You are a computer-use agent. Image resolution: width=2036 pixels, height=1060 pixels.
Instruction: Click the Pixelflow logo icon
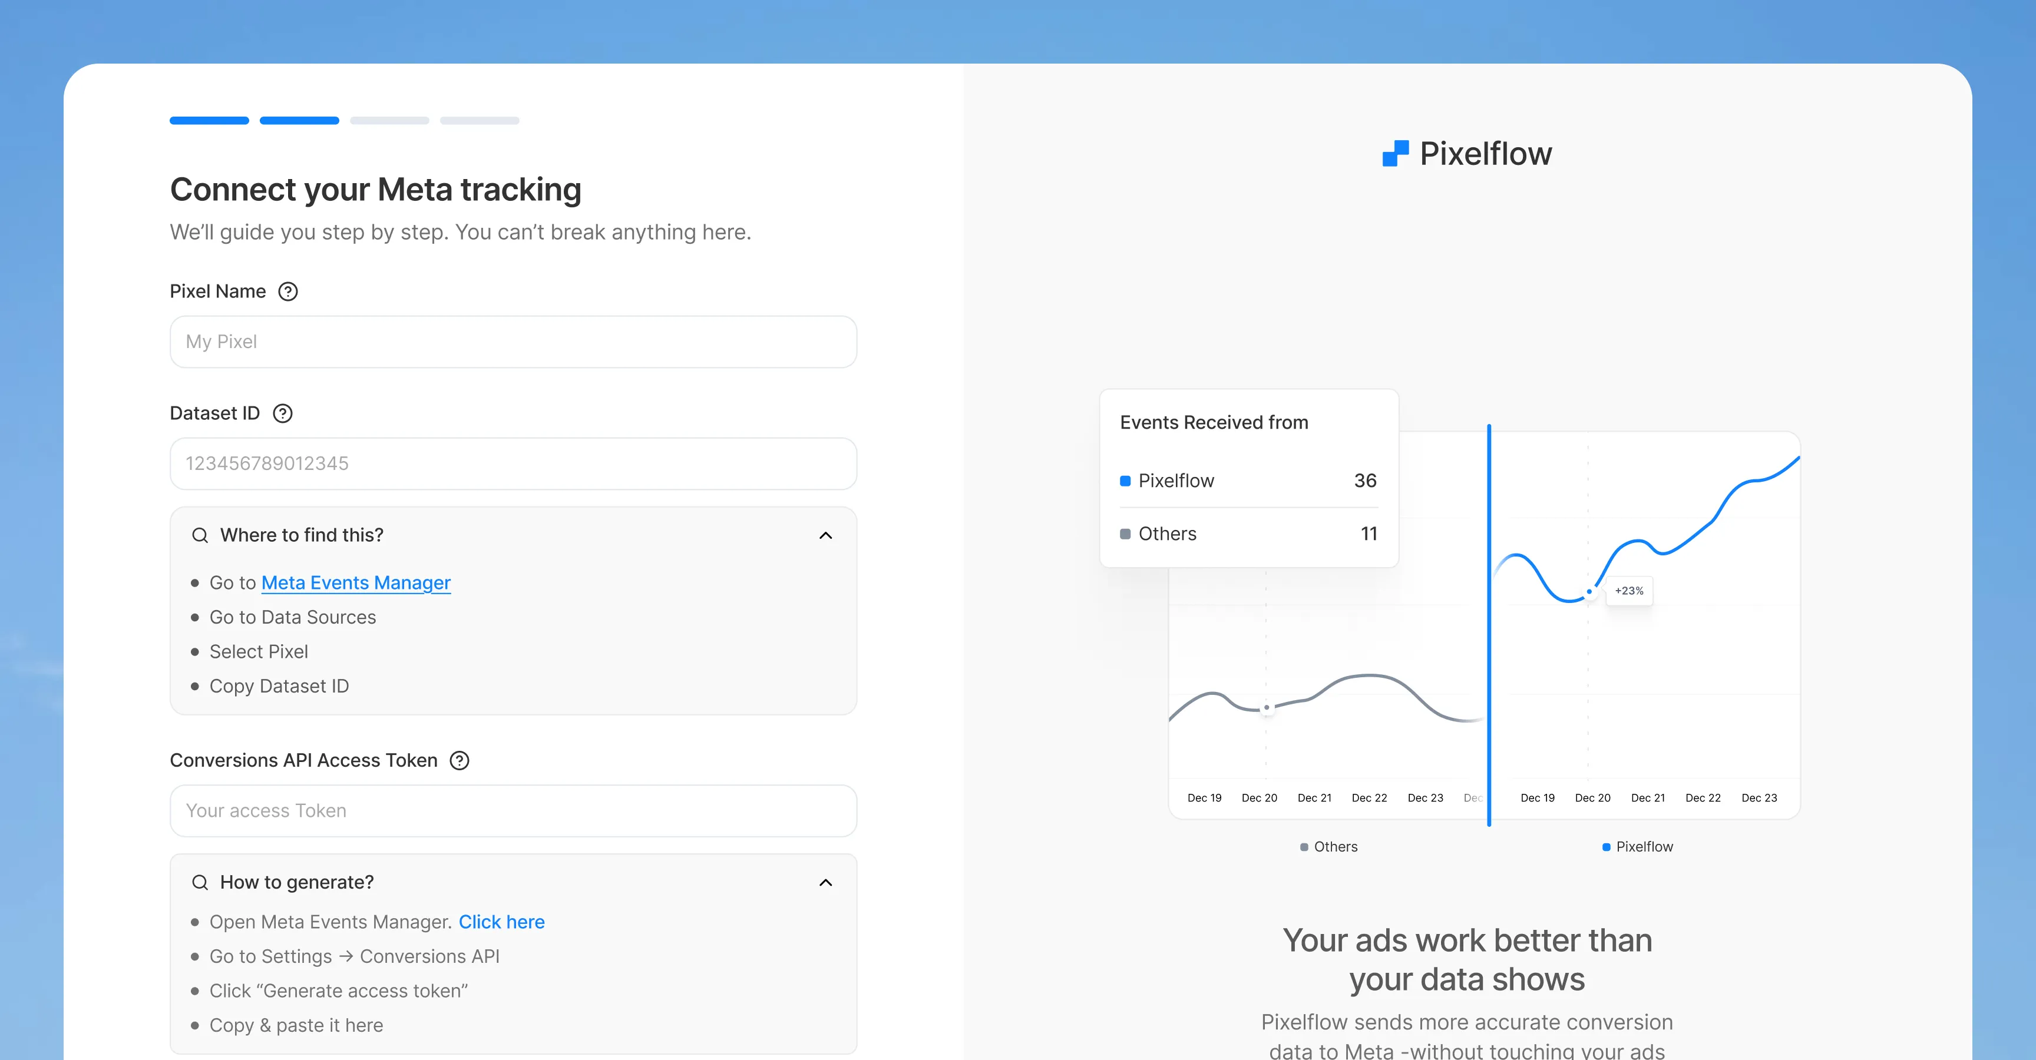[x=1393, y=153]
